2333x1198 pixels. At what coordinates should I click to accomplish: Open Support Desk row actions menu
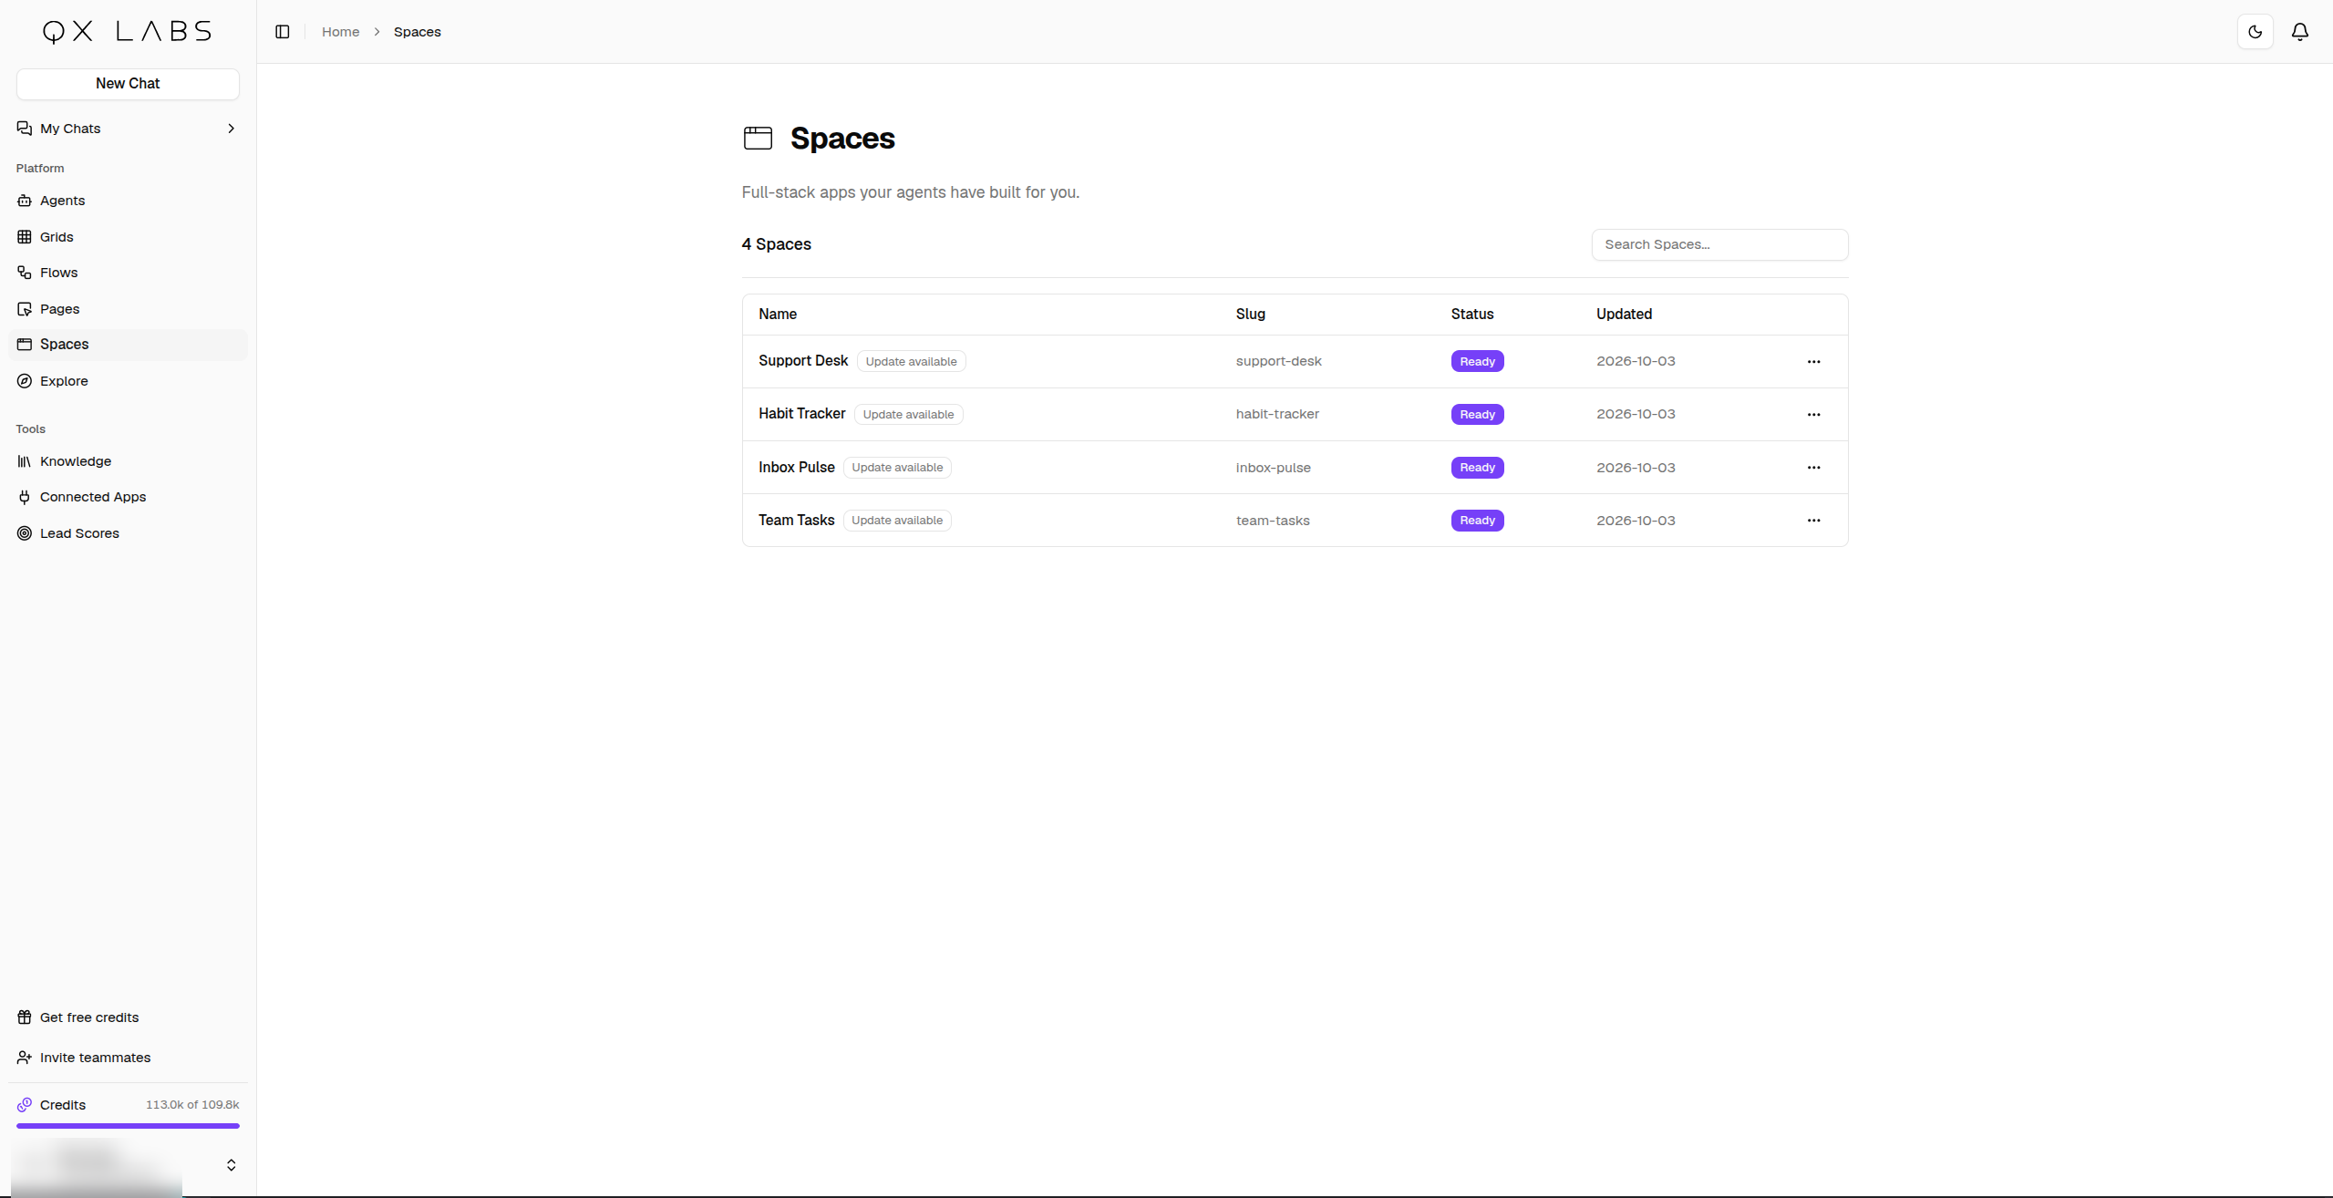(1813, 362)
